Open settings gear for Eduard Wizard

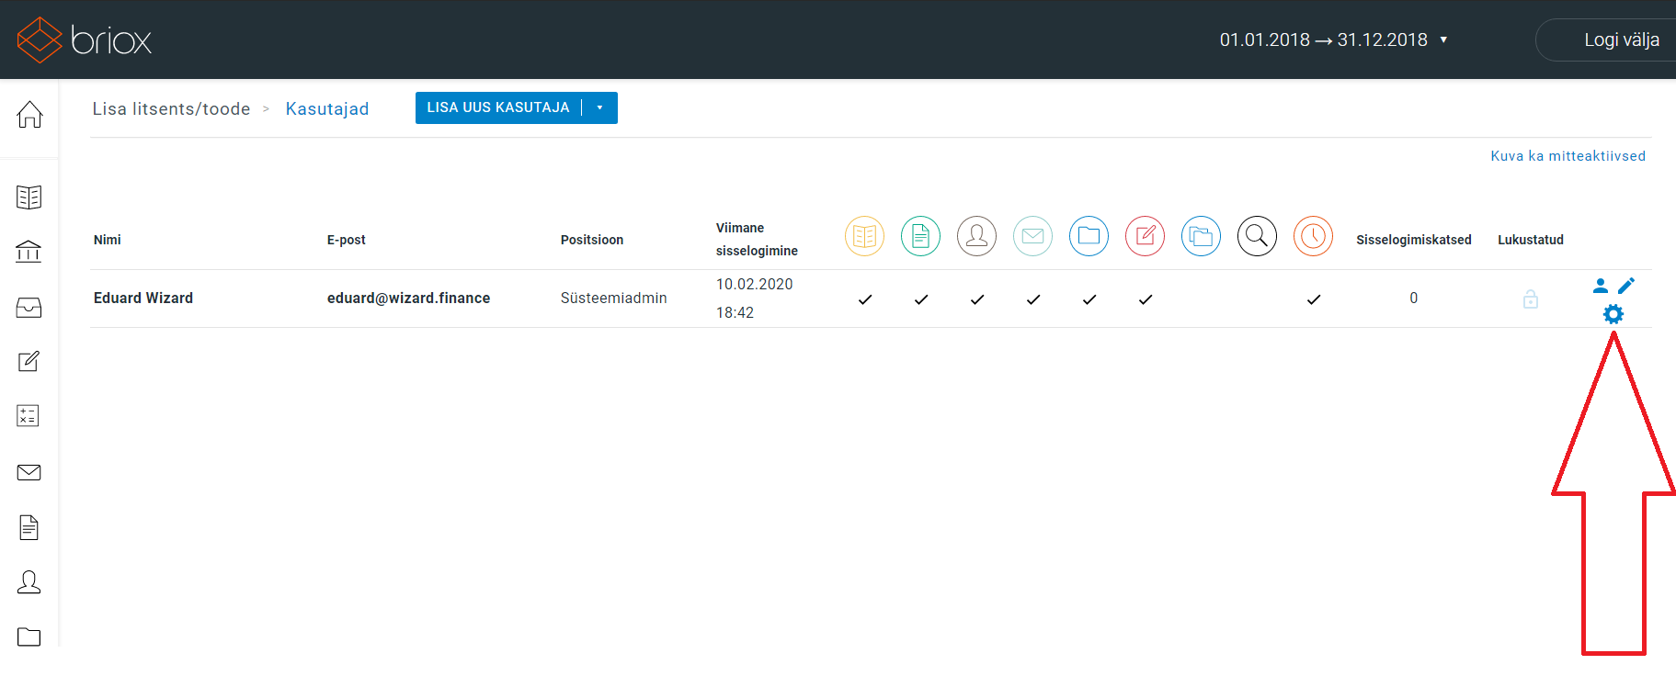click(x=1613, y=314)
